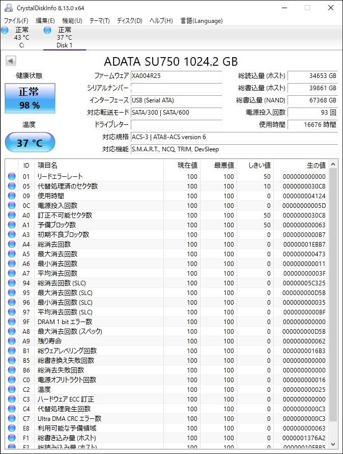The width and height of the screenshot is (343, 454).
Task: Open the ディスク(D) menu
Action: tap(130, 20)
